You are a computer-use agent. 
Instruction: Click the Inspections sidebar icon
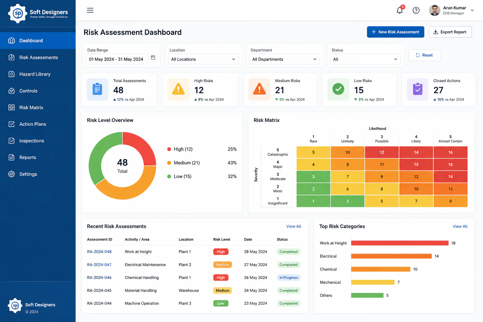click(x=12, y=141)
